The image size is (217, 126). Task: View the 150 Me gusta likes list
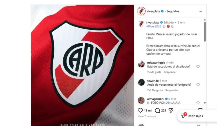click(x=155, y=90)
